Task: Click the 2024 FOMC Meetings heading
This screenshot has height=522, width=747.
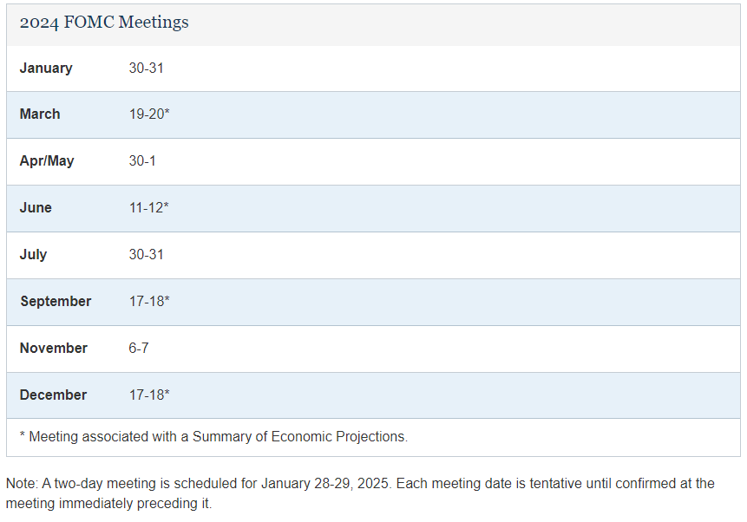Action: (104, 23)
